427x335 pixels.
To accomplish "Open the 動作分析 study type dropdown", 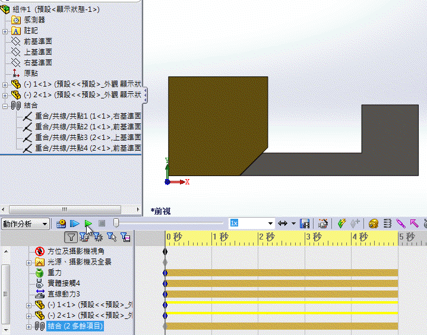I will pos(25,224).
